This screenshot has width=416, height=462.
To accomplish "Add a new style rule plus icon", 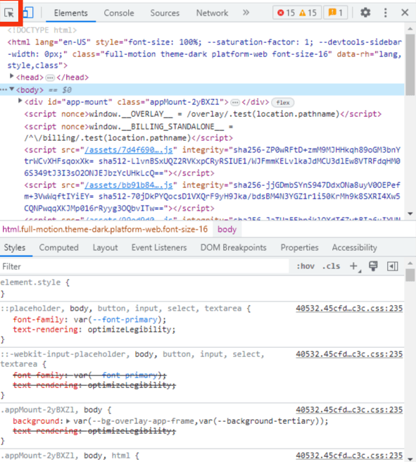I will click(x=354, y=266).
